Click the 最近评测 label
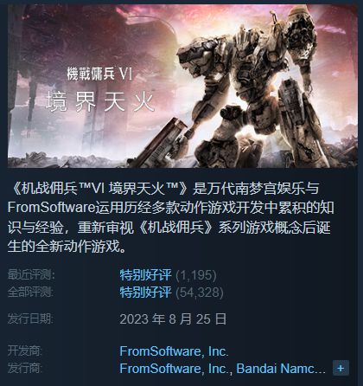 31,274
